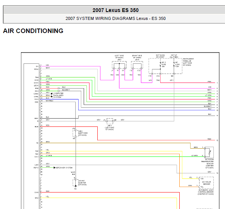Click the 'A/C BOT (CENTER OF DASH)' connector label
The height and width of the screenshot is (209, 225).
pos(82,182)
